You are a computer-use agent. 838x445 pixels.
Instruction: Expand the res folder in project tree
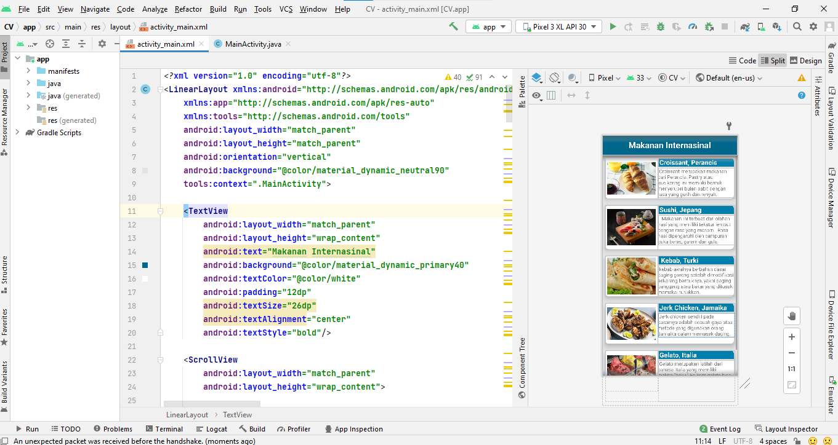(28, 108)
